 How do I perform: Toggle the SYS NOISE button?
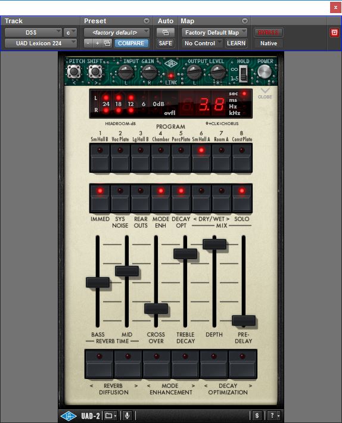(x=120, y=198)
